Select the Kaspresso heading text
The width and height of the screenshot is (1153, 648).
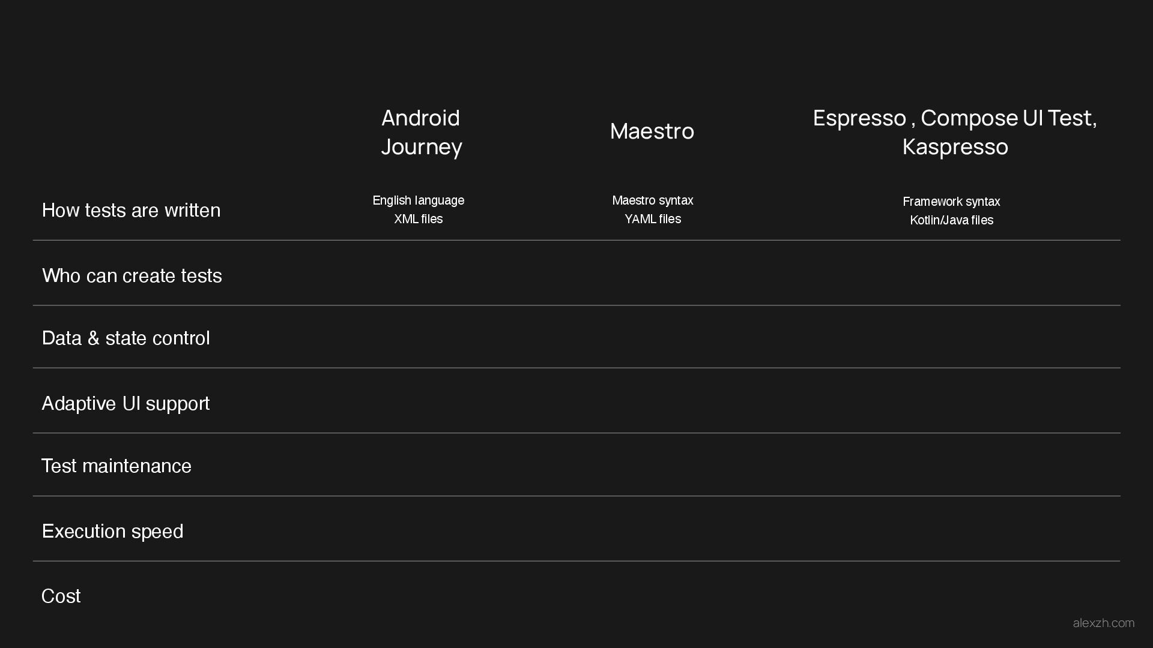point(955,147)
